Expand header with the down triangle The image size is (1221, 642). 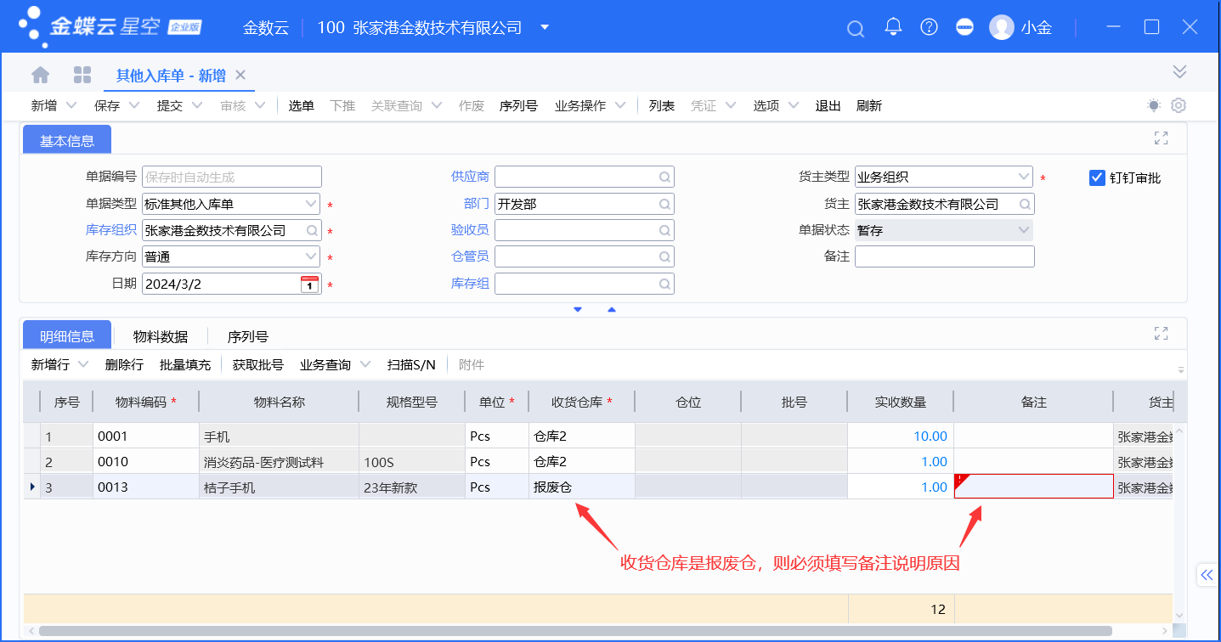[x=578, y=310]
